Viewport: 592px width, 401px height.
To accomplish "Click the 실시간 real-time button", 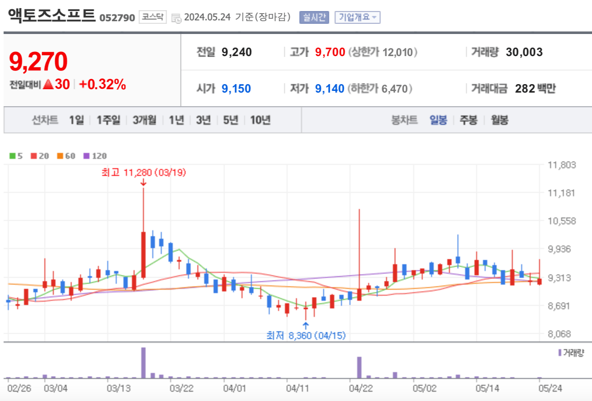I will 314,17.
